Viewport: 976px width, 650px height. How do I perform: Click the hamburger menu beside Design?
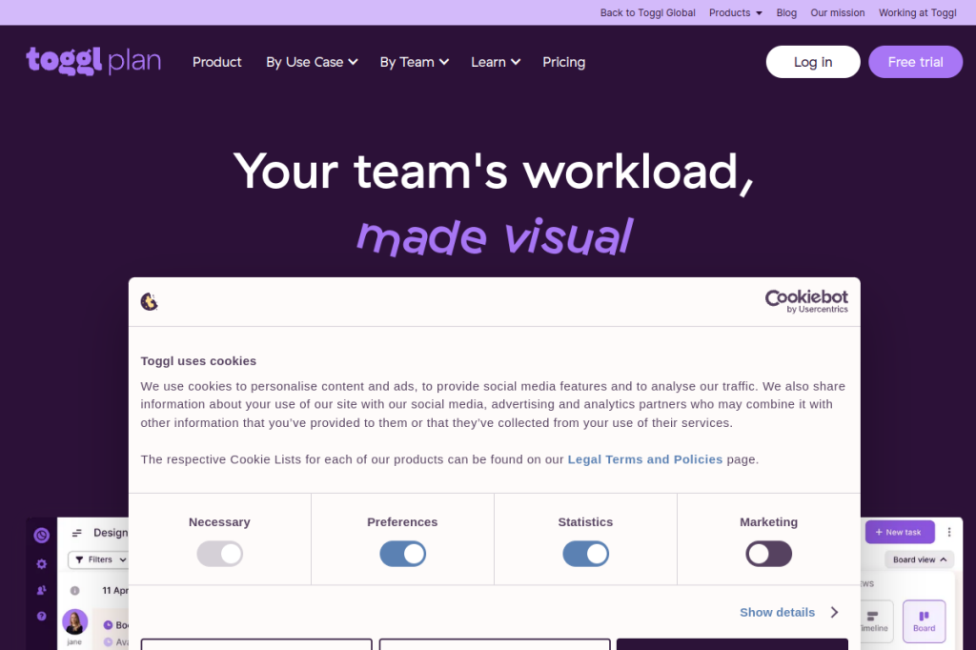77,533
